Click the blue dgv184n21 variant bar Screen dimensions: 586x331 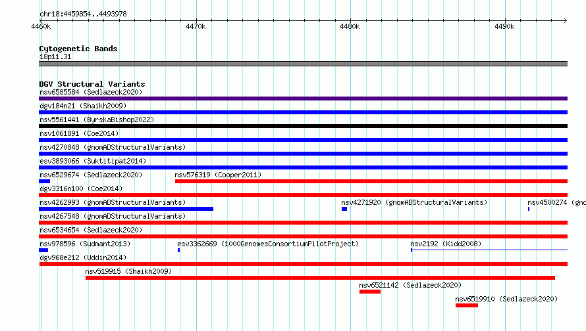[303, 112]
